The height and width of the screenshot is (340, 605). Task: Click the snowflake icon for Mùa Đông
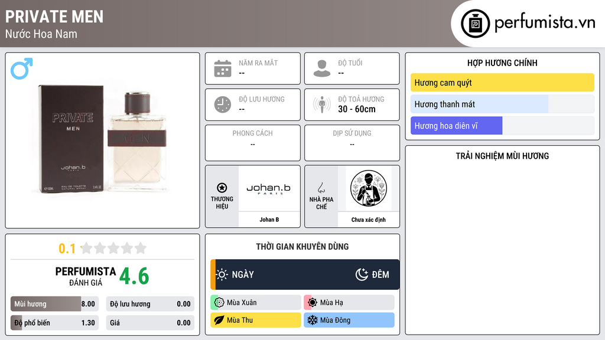(313, 320)
